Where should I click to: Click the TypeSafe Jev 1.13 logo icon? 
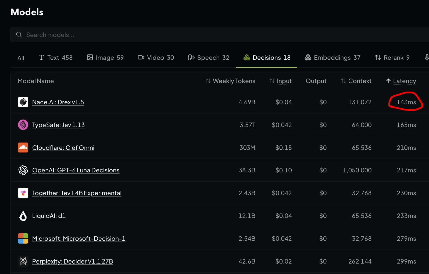pyautogui.click(x=23, y=125)
